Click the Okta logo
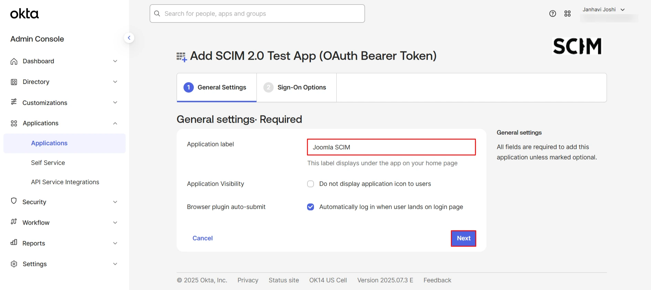 (24, 14)
